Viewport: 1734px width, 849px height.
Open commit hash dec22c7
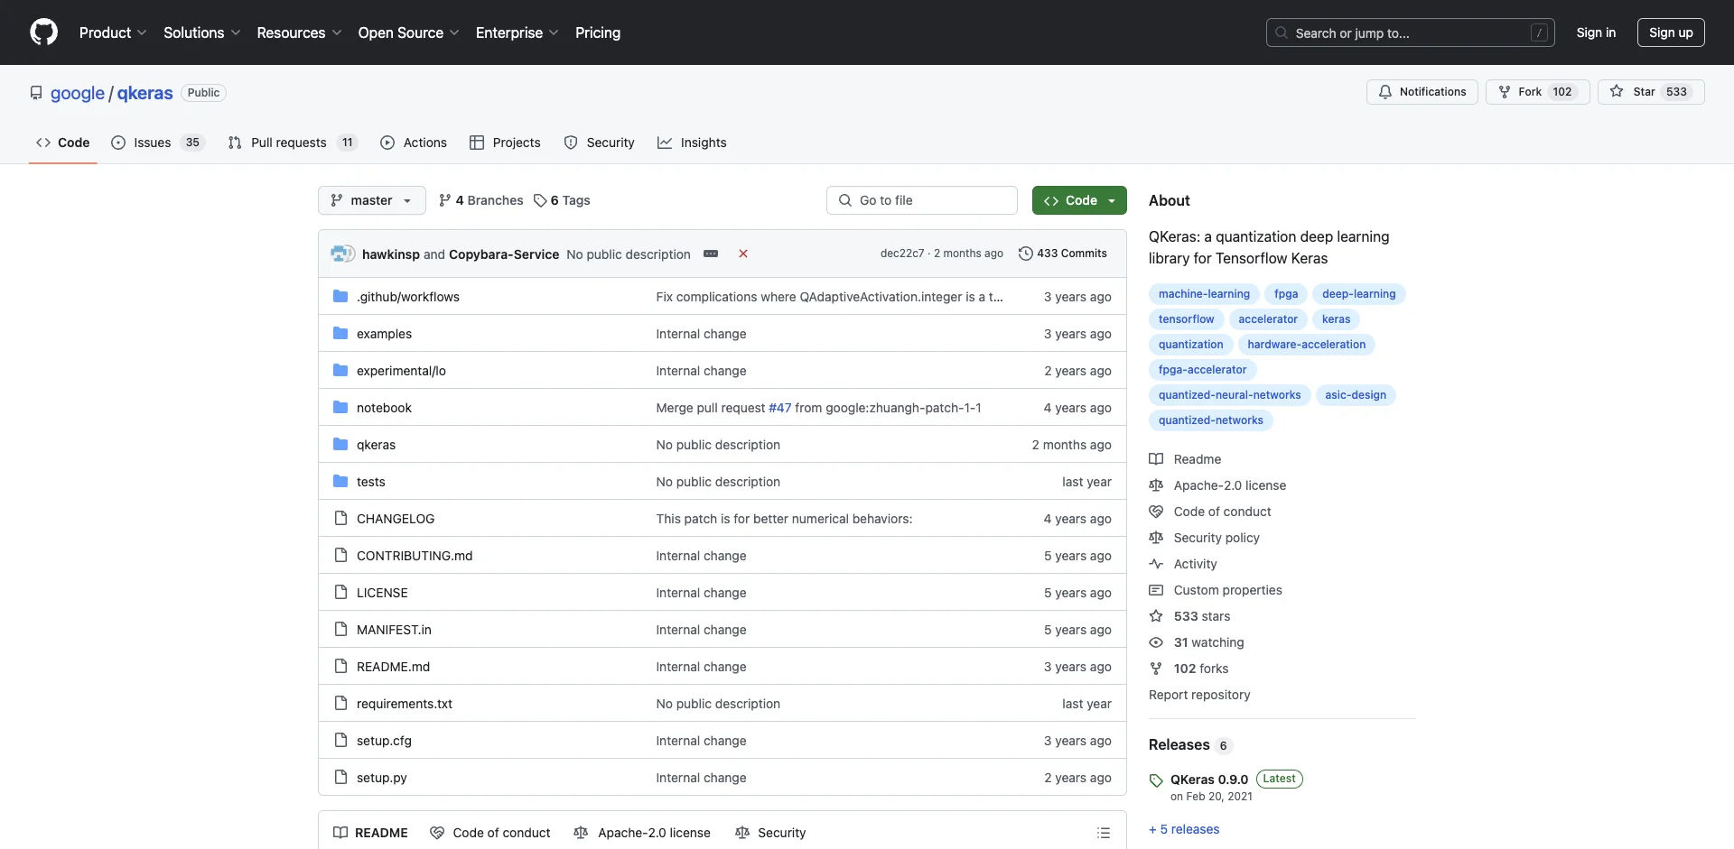click(902, 254)
